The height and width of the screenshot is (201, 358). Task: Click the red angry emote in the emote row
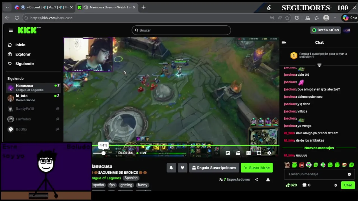pyautogui.click(x=301, y=165)
